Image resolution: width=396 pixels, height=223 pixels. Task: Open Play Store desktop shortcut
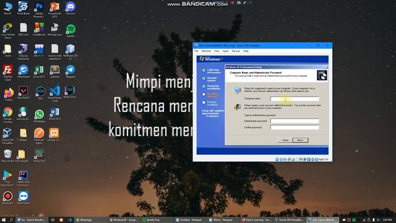click(8, 178)
